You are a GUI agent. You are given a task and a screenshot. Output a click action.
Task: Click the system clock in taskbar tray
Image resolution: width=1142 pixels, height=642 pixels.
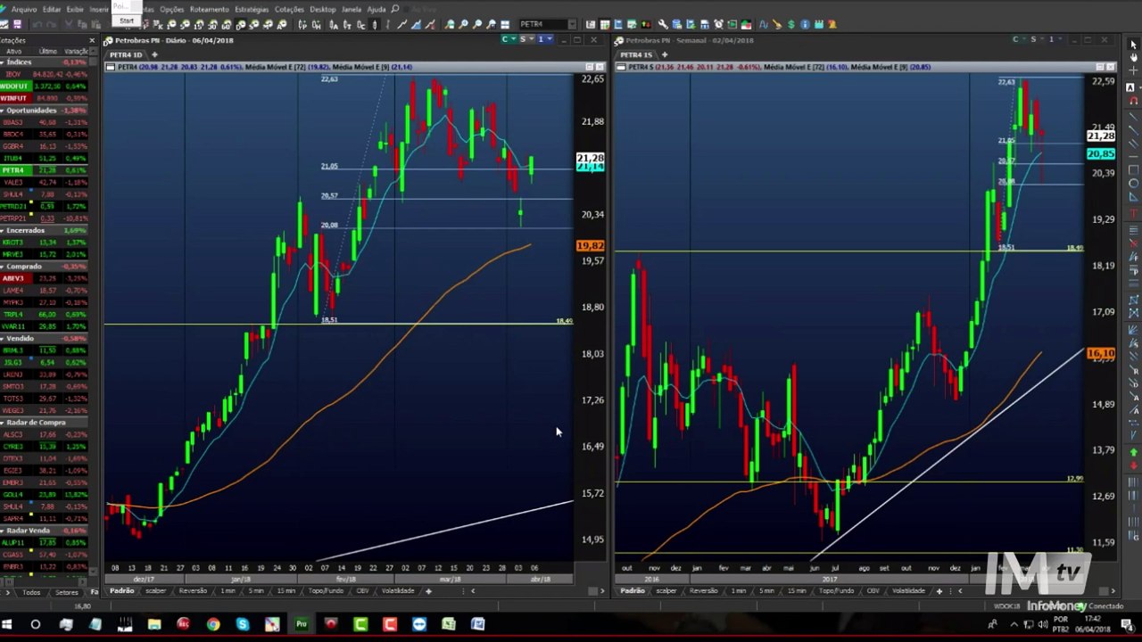pos(1093,624)
